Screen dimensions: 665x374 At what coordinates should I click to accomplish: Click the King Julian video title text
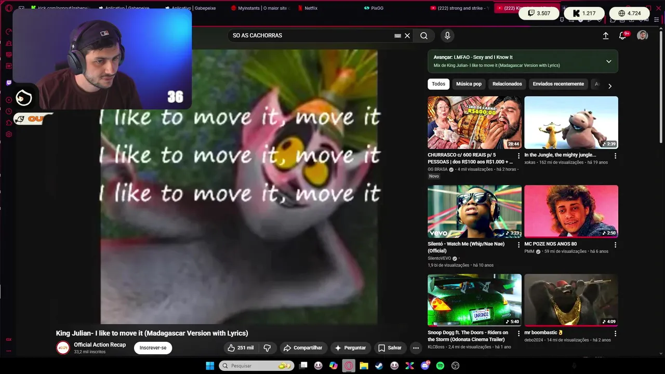(152, 333)
